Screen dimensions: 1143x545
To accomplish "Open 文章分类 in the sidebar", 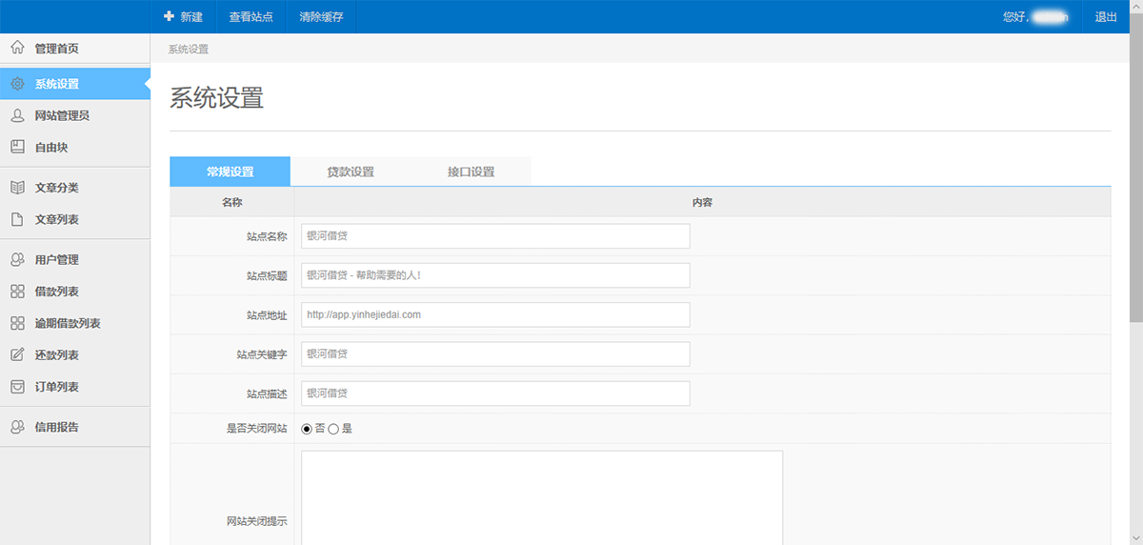I will tap(75, 188).
